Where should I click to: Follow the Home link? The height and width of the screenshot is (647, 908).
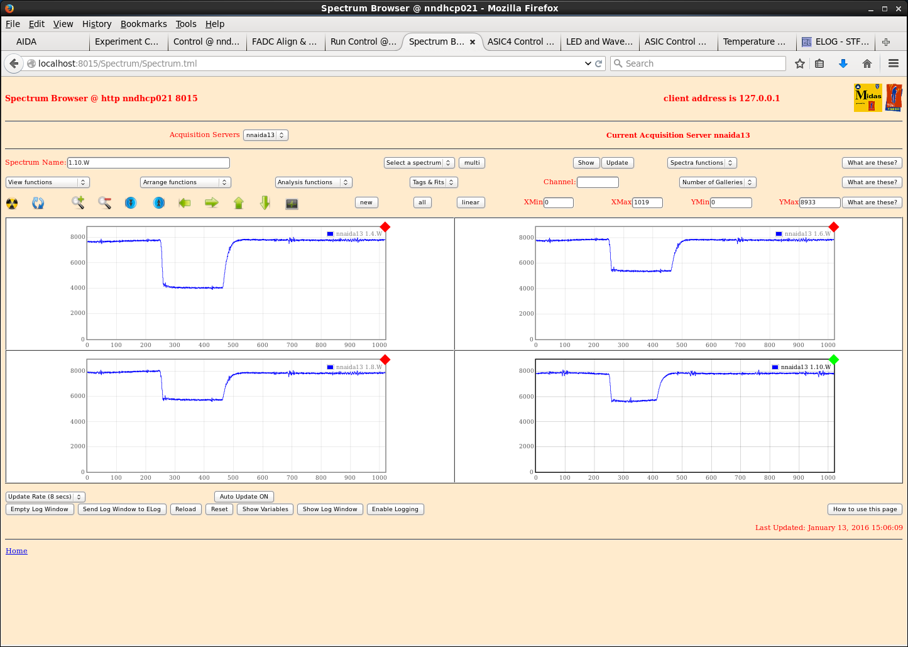click(x=16, y=551)
